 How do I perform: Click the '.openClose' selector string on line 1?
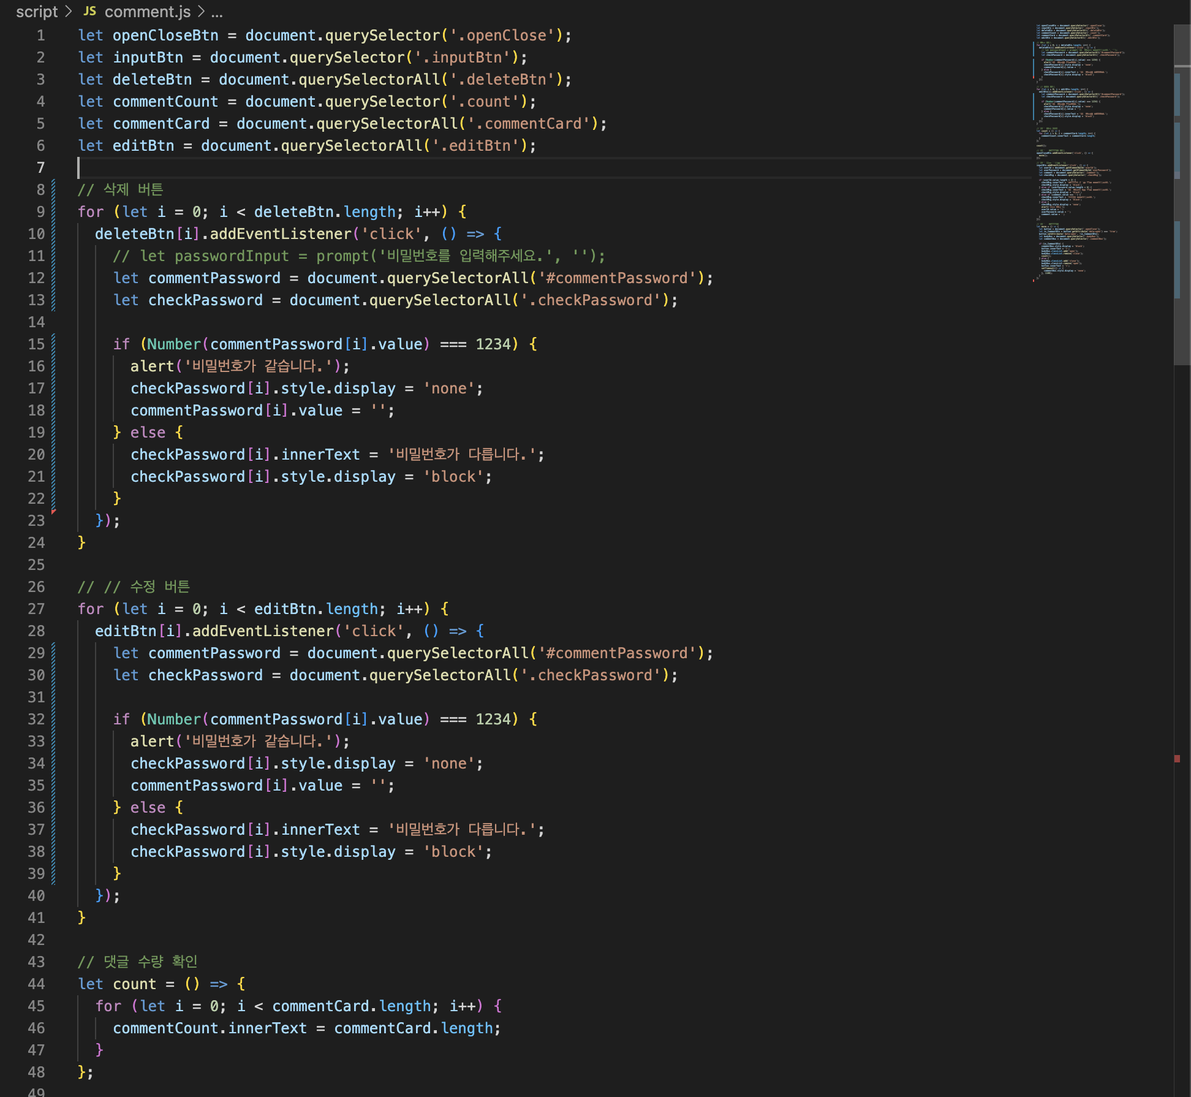click(x=502, y=36)
